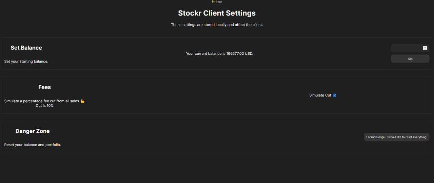Screen dimensions: 434x183
Task: Decrease balance with stepper down arrow
Action: [425, 49]
